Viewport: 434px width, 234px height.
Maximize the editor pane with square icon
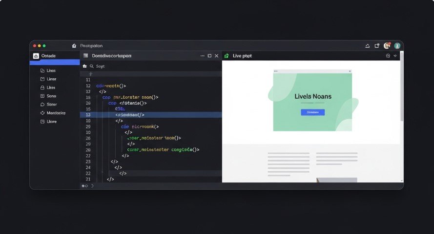[209, 56]
